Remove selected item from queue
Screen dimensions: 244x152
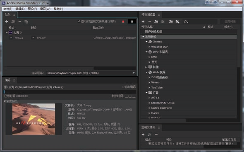[x=20, y=21]
